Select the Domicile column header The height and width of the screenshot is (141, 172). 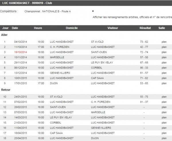click(x=71, y=28)
